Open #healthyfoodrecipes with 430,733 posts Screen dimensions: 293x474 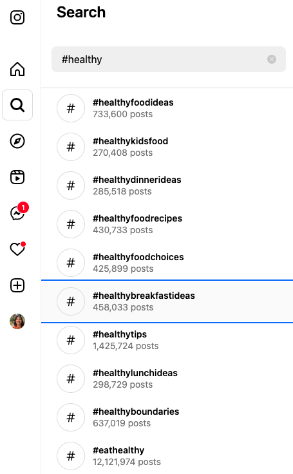(167, 224)
